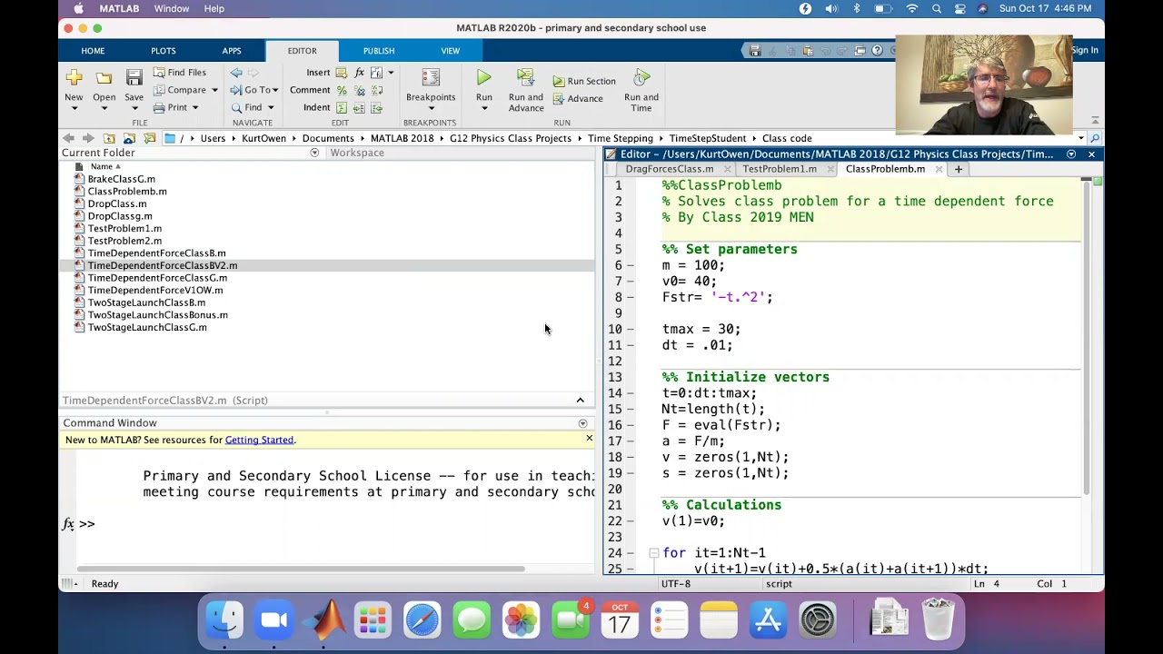This screenshot has height=654, width=1163.
Task: Click the plus to add new editor tab
Action: pyautogui.click(x=958, y=169)
